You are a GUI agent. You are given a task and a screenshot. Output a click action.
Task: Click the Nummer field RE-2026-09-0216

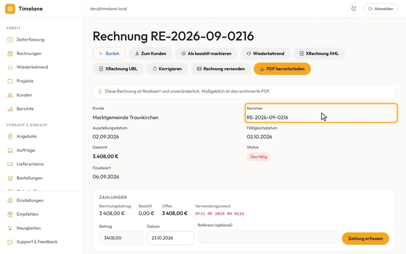[x=321, y=113]
